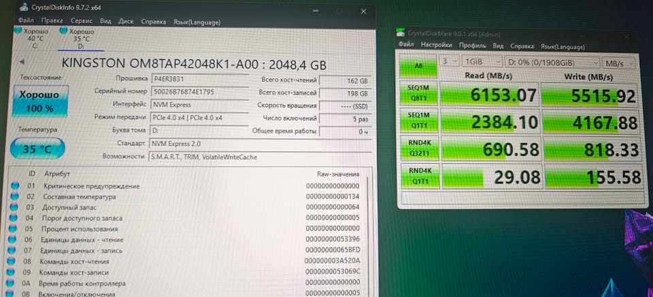Open the test count dropdown showing 3

pyautogui.click(x=450, y=61)
